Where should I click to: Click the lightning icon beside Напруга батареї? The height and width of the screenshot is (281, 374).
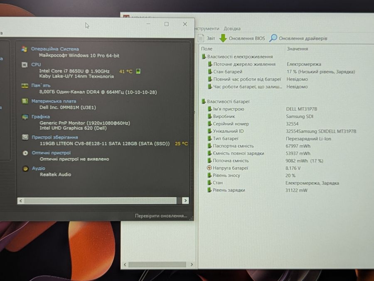[x=209, y=168]
